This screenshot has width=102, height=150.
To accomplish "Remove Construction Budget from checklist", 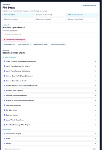I will 95,134.
